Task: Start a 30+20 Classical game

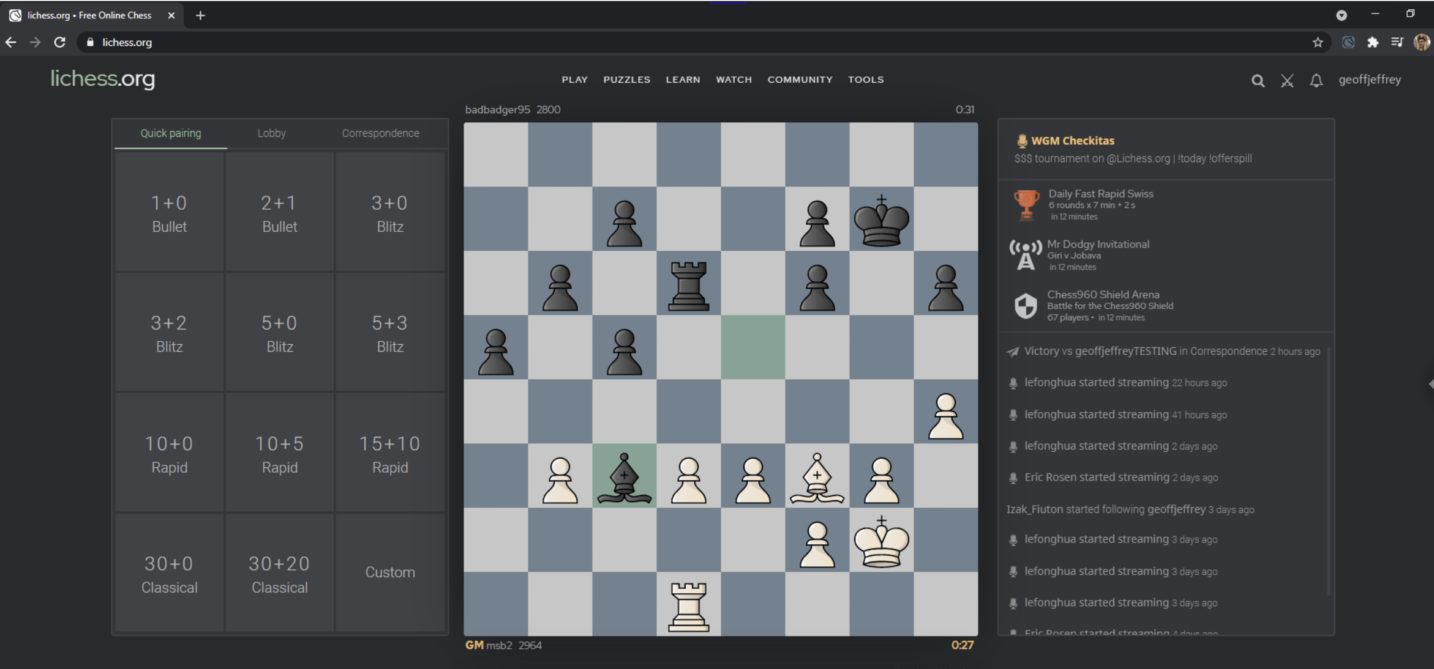Action: click(280, 573)
